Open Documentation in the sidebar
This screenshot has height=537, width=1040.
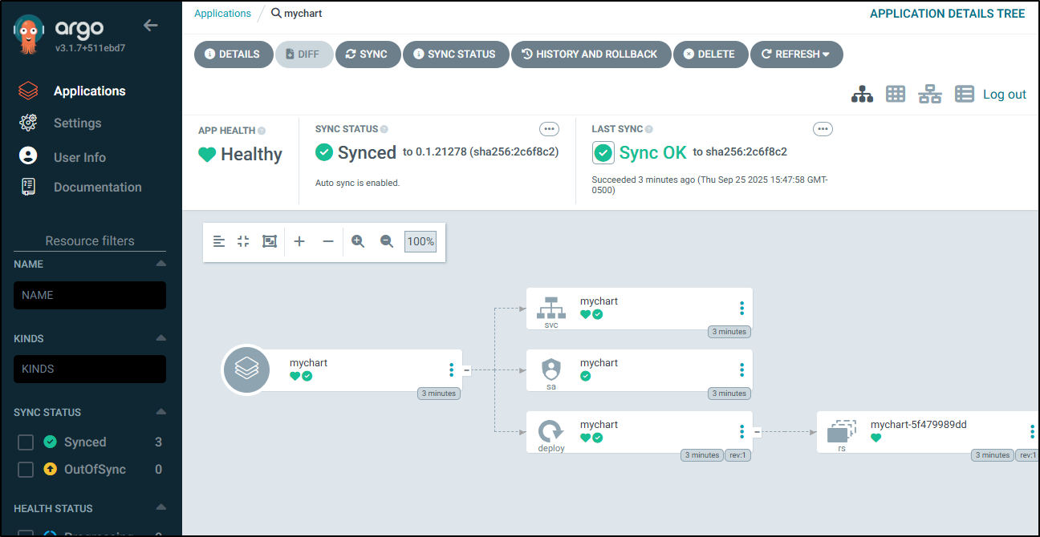tap(97, 188)
